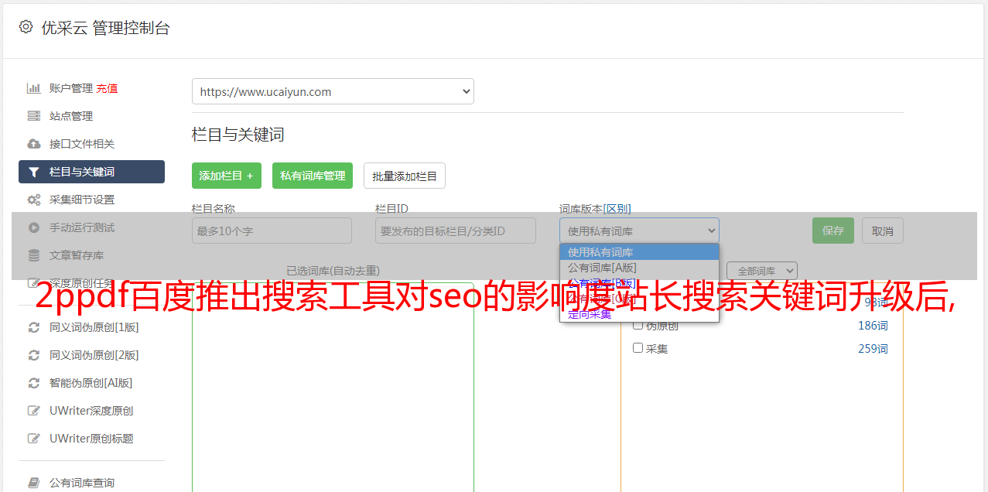Click the database icon next to 文章暂存库
Screen dimensions: 988x492
pos(33,255)
